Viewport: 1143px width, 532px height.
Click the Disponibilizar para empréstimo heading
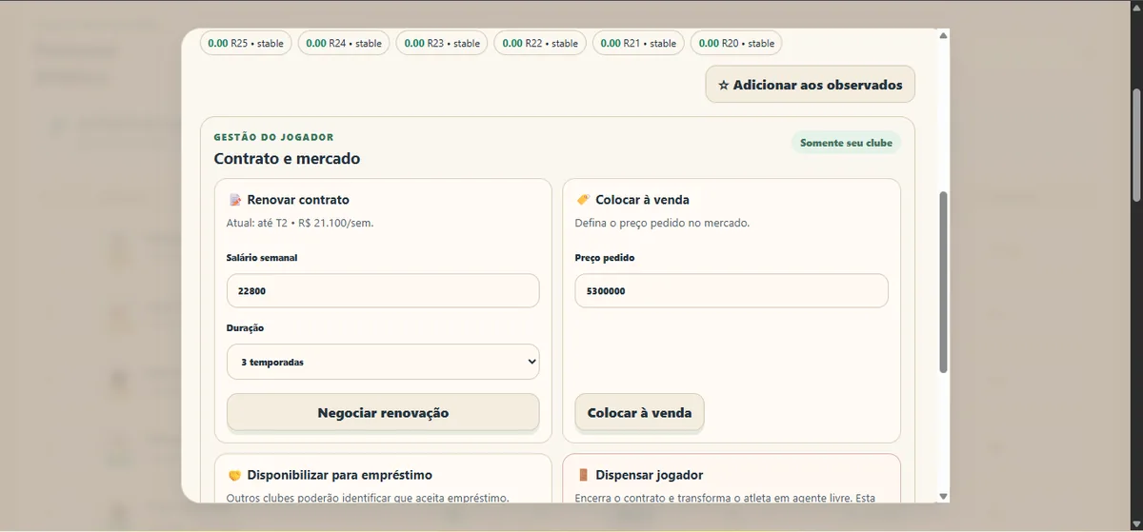[340, 475]
